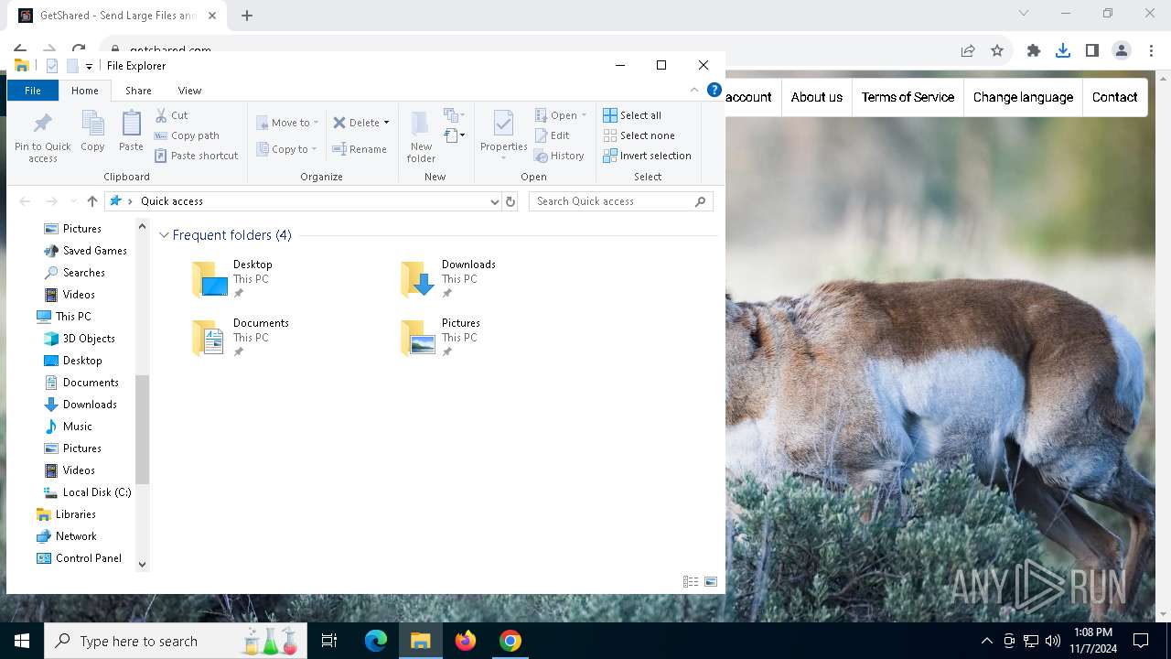The height and width of the screenshot is (659, 1171).
Task: Open Microsoft Edge from taskbar
Action: [376, 641]
